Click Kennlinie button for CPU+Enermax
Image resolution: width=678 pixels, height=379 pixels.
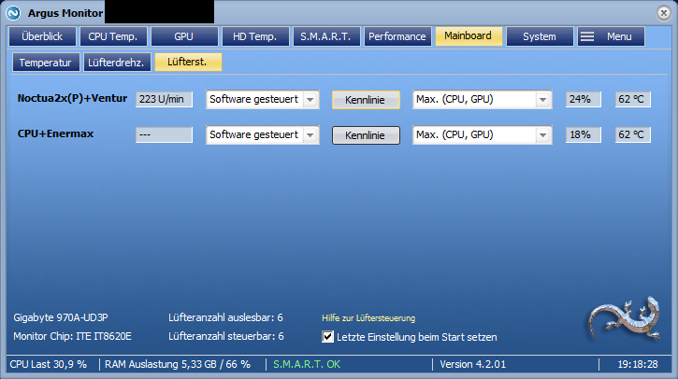[366, 135]
